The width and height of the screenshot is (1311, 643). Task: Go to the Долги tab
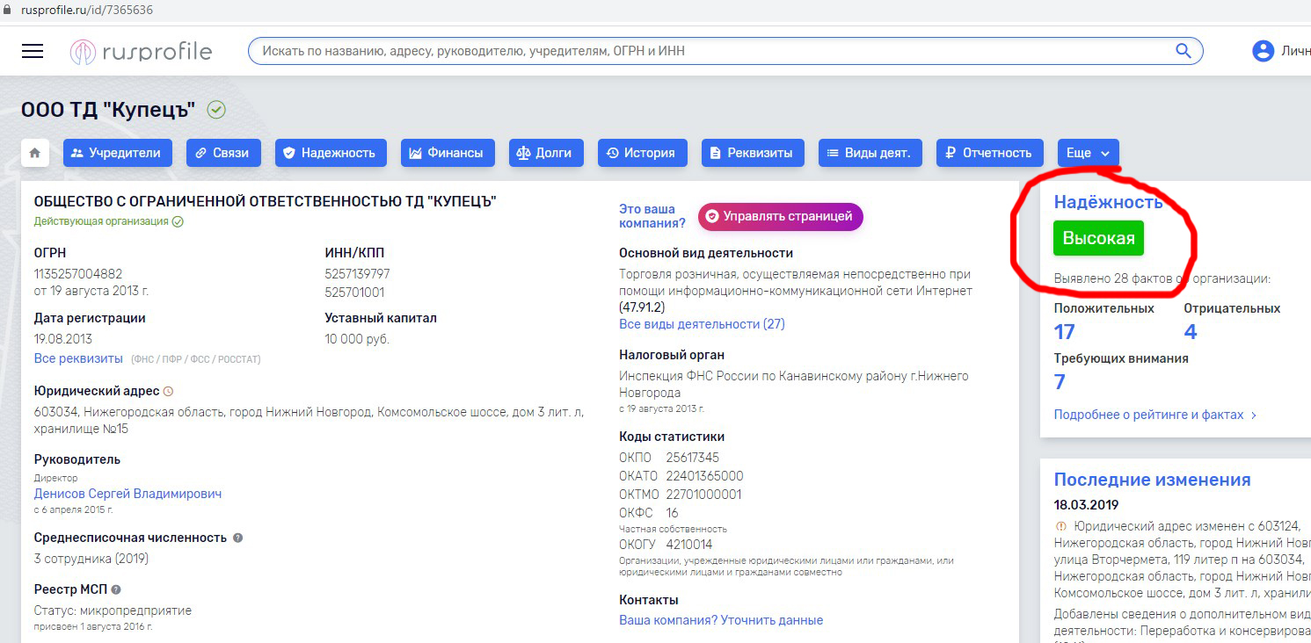(546, 153)
